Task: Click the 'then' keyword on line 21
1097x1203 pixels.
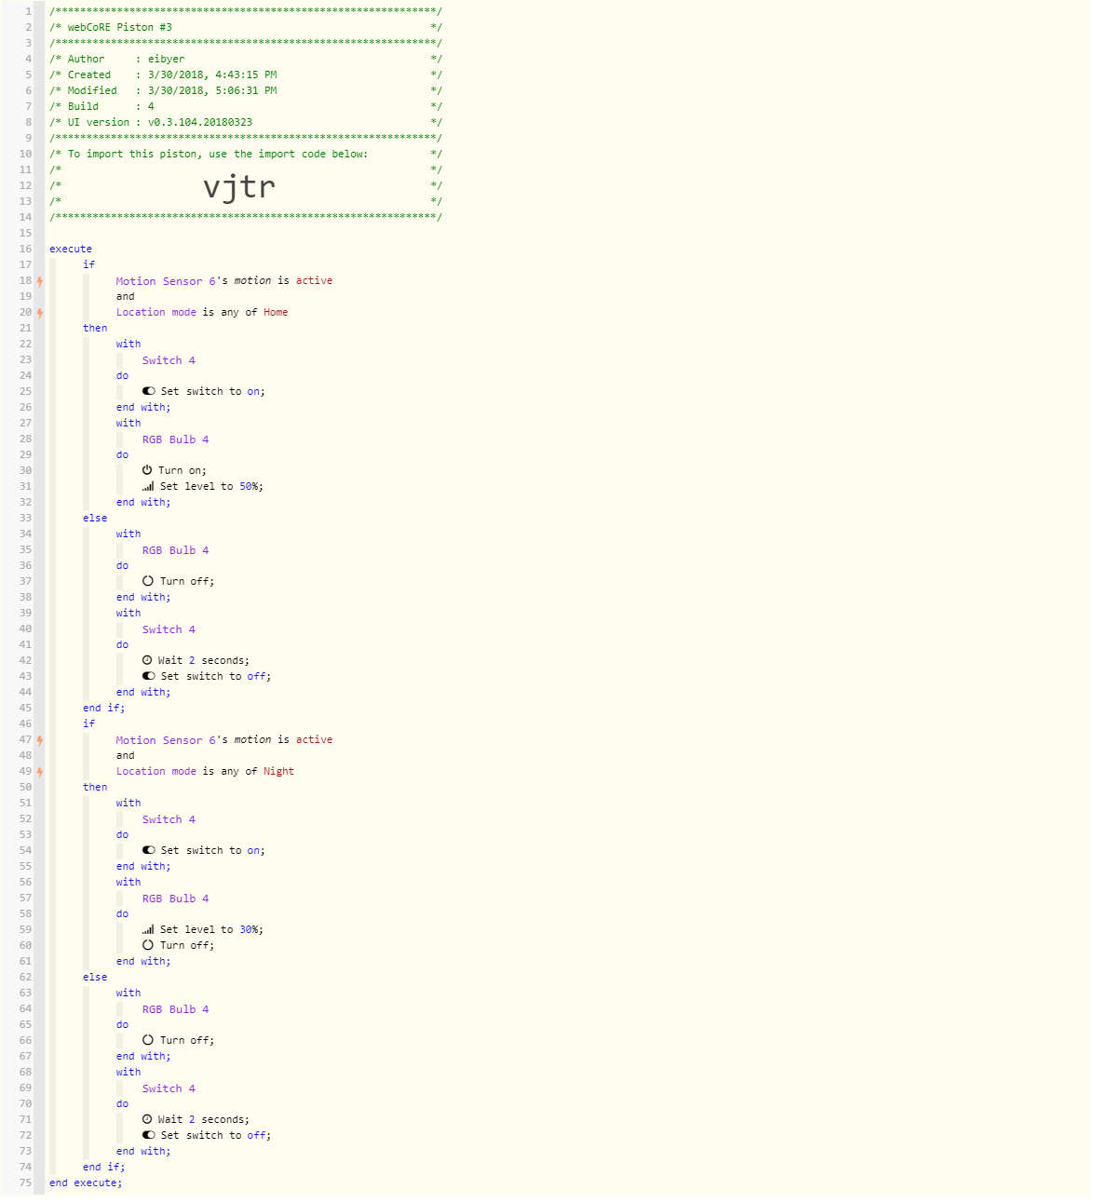Action: [95, 329]
